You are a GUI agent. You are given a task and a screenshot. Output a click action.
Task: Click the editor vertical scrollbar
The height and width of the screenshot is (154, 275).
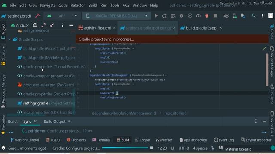click(x=267, y=69)
